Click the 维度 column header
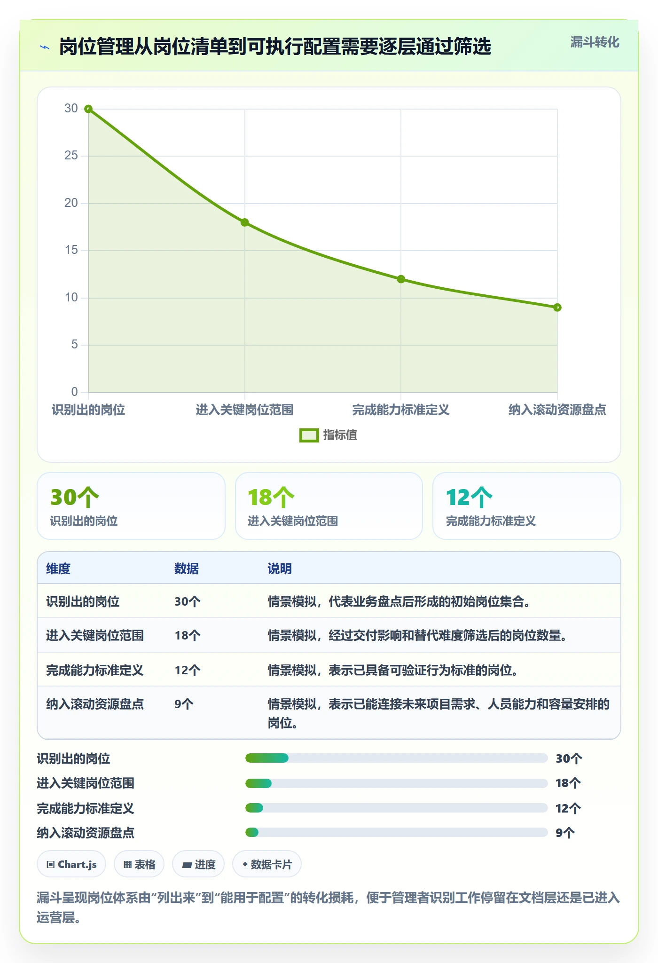Image resolution: width=658 pixels, height=963 pixels. click(x=58, y=568)
